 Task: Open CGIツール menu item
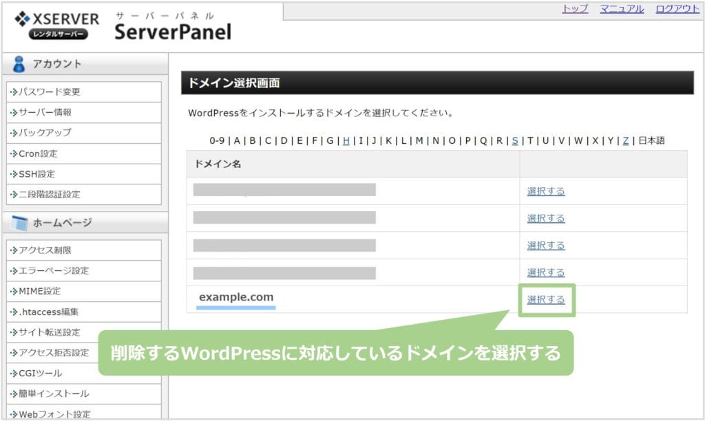point(84,374)
